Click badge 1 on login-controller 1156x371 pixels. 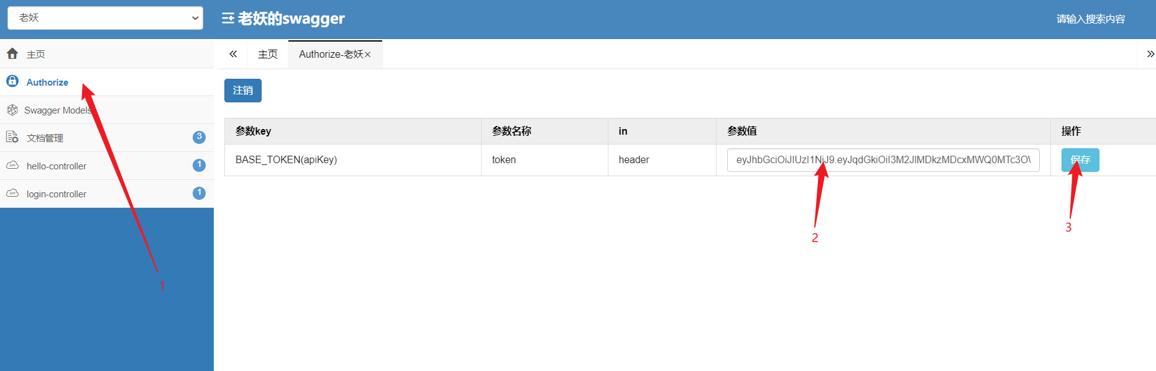[199, 193]
